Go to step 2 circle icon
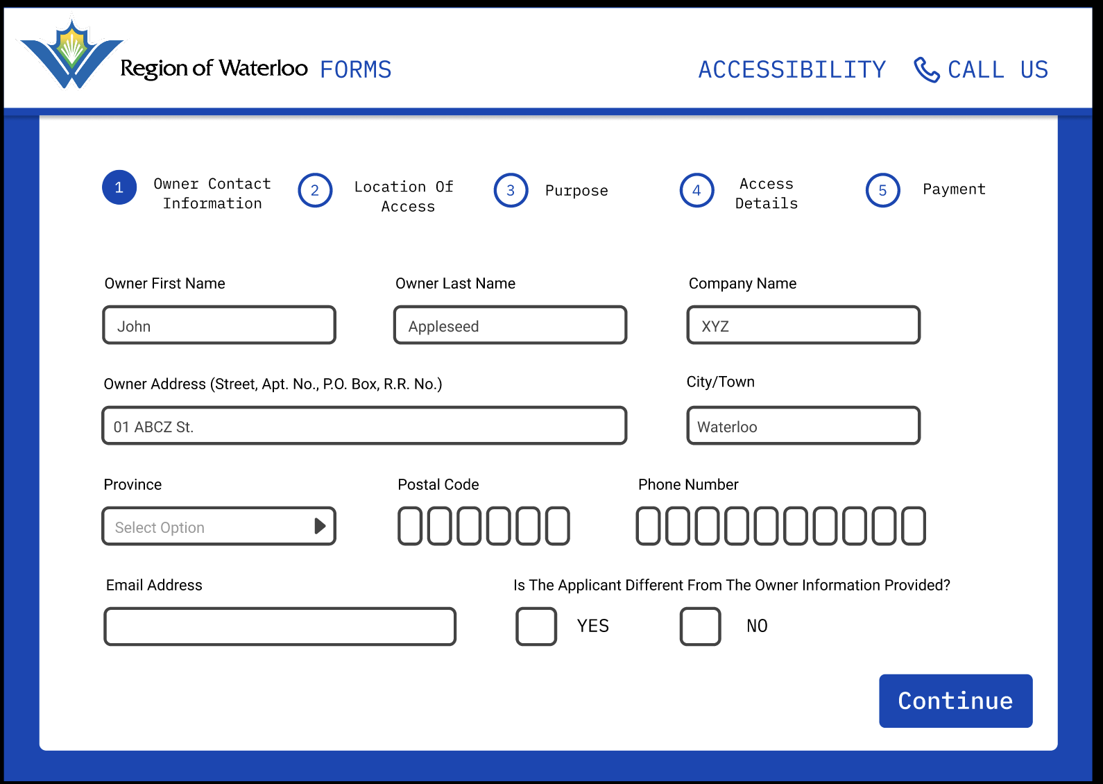 point(315,190)
